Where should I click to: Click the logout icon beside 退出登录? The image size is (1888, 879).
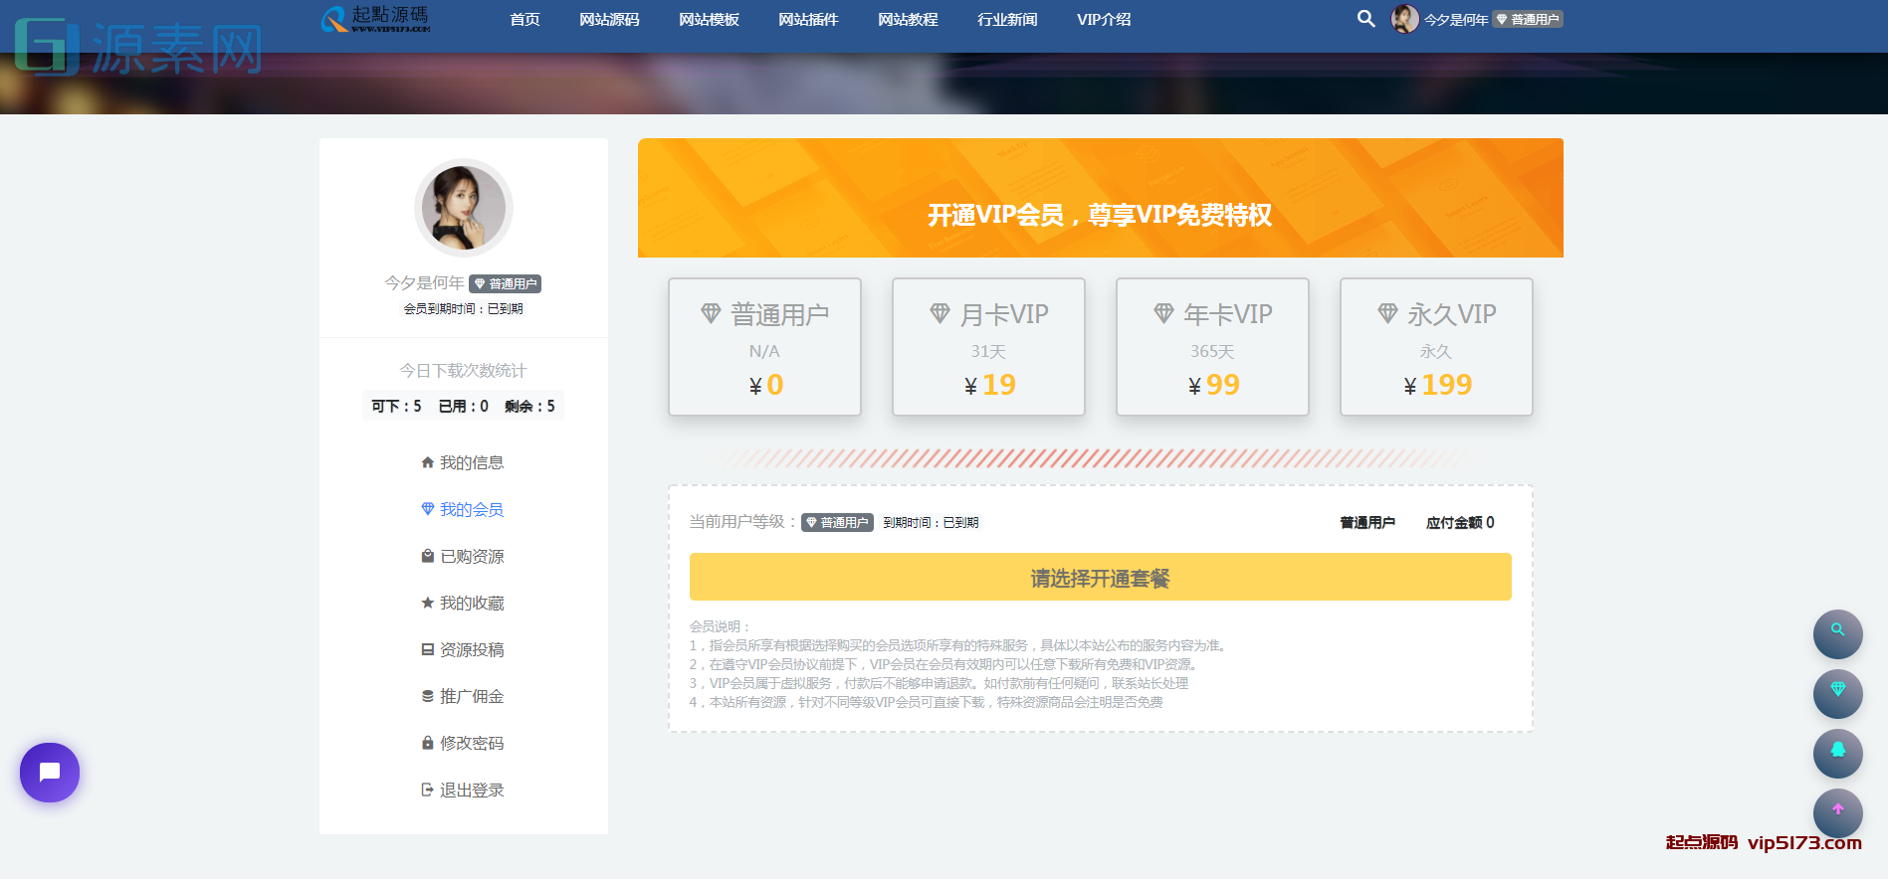[x=428, y=790]
